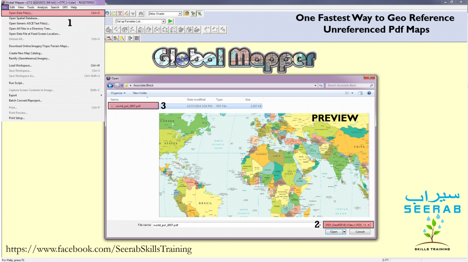468x262 pixels.
Task: Open the View menu
Action: (x=21, y=7)
